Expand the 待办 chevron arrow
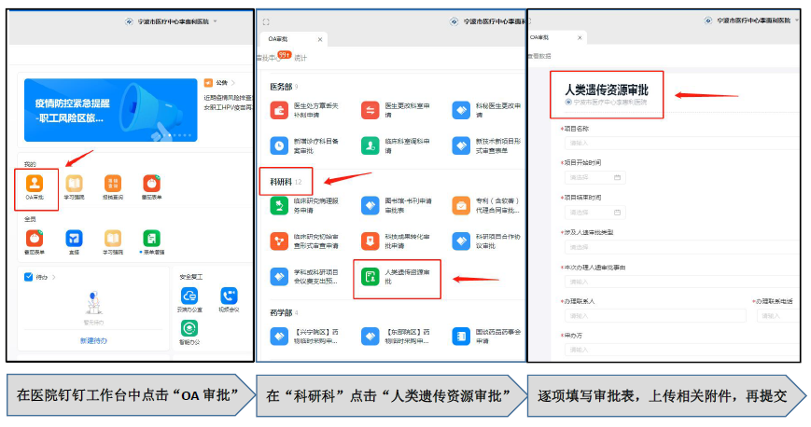This screenshot has height=427, width=811. click(54, 277)
